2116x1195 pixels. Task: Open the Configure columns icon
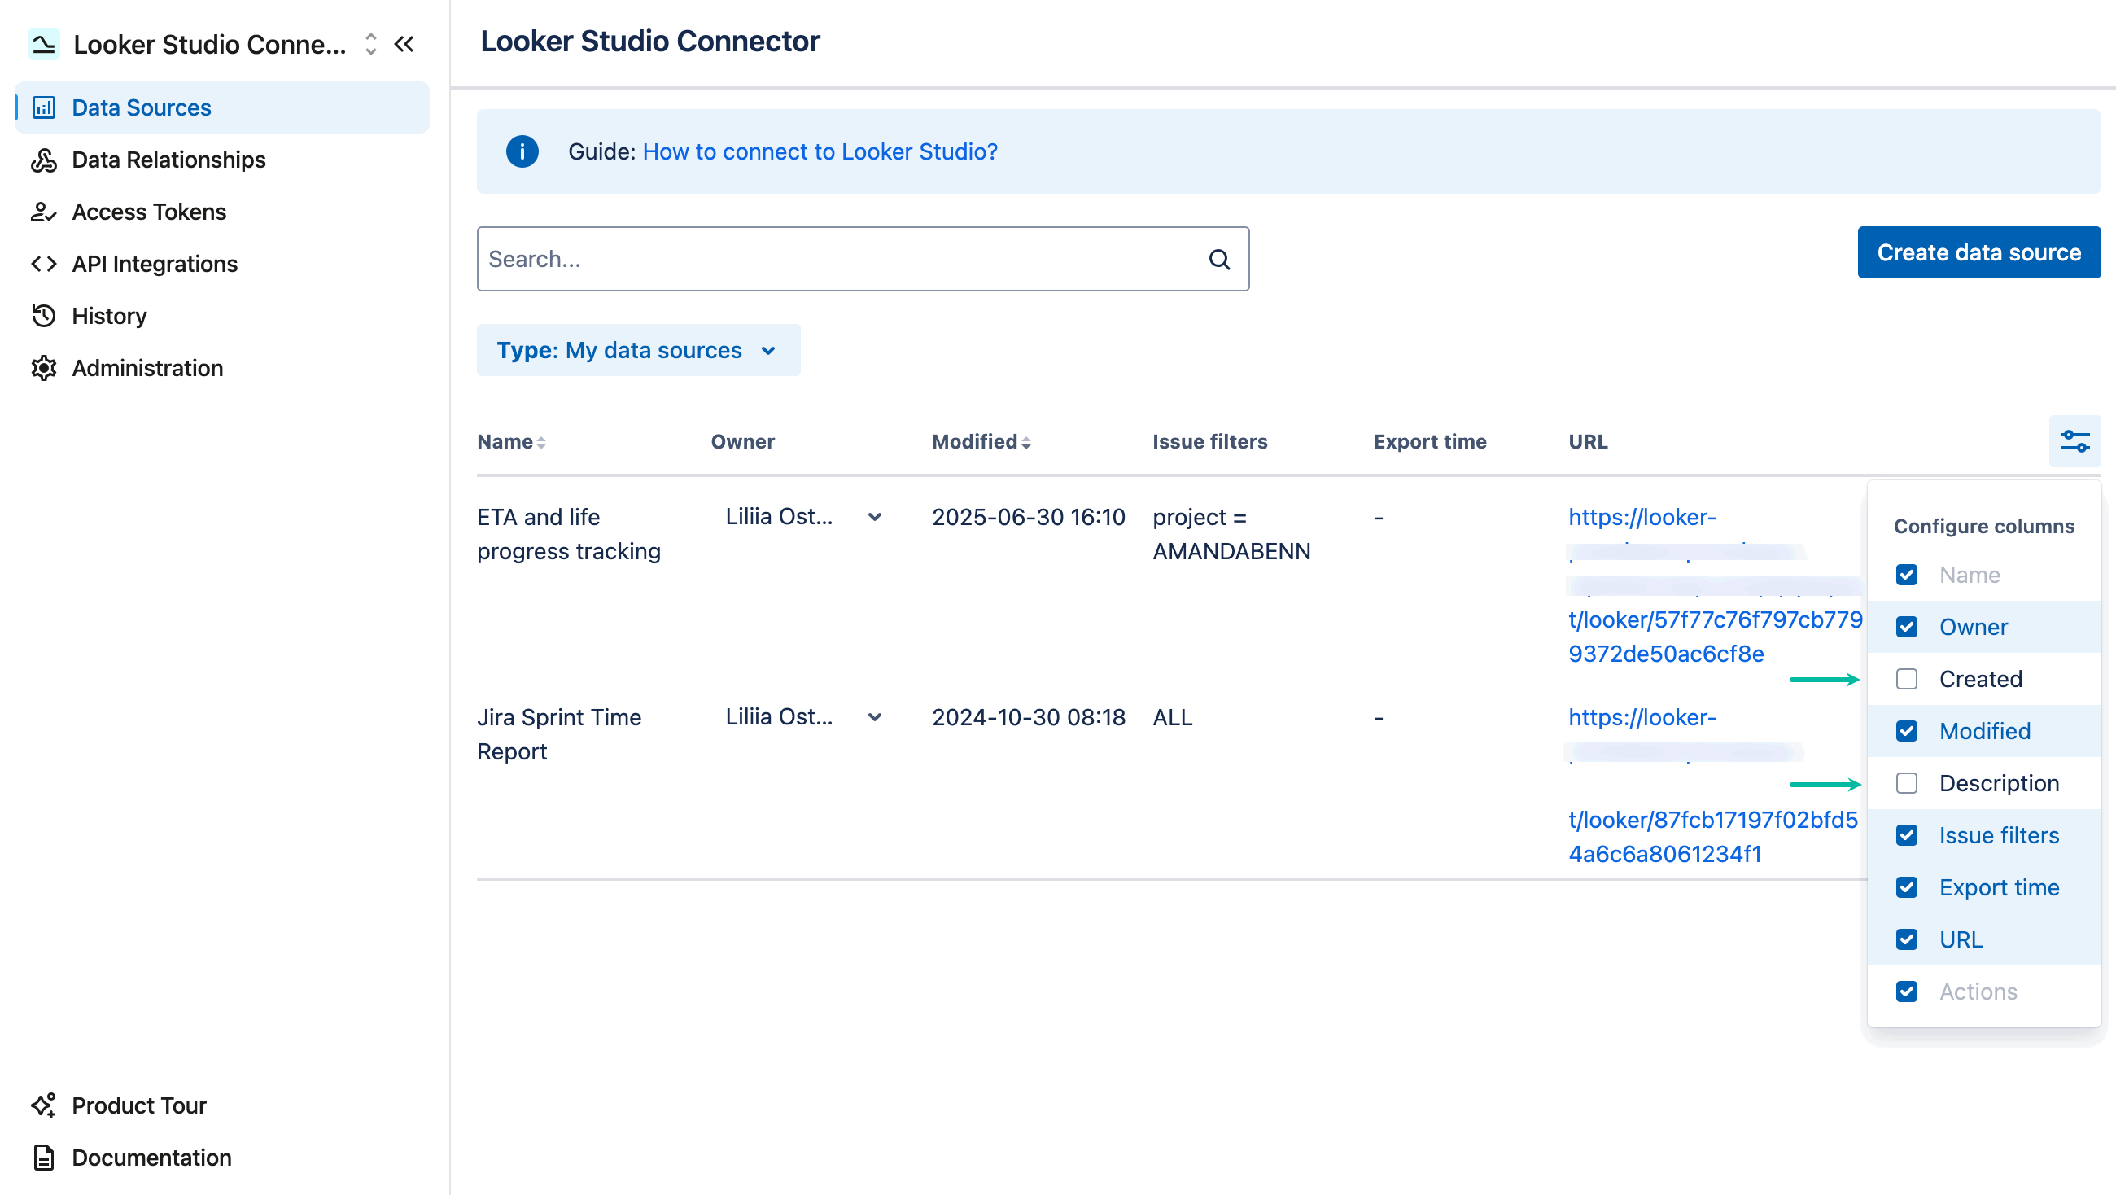click(x=2075, y=440)
